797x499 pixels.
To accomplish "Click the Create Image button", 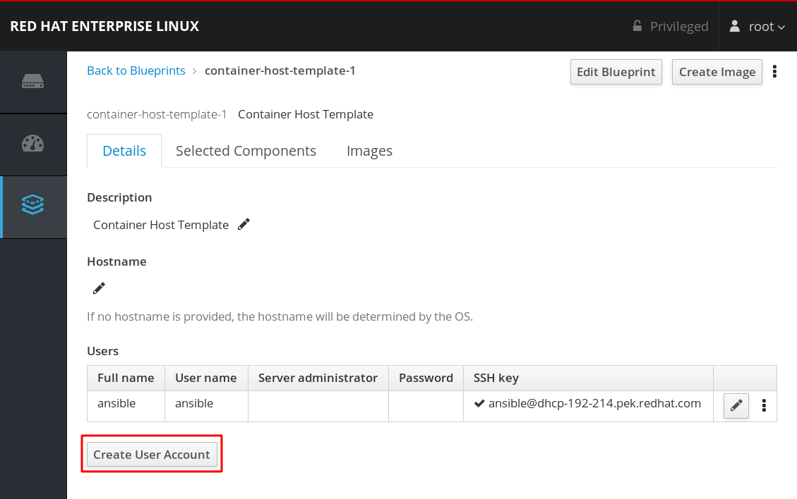I will tap(717, 72).
